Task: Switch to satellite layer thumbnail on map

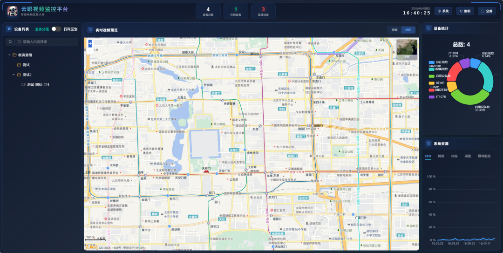Action: click(407, 50)
